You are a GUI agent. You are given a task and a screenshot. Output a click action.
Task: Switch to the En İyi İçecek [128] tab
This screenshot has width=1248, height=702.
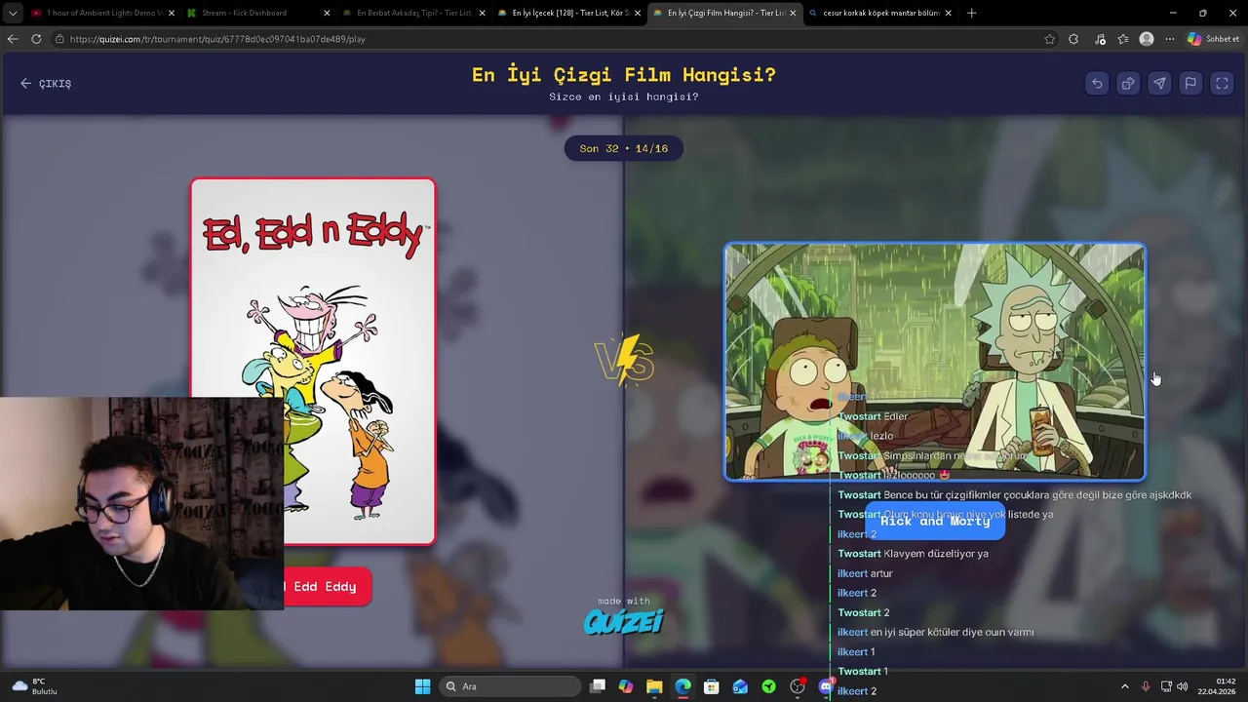click(570, 13)
